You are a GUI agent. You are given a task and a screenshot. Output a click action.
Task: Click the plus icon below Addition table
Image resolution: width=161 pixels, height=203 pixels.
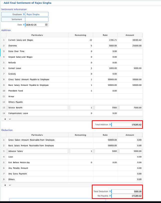pos(5,119)
